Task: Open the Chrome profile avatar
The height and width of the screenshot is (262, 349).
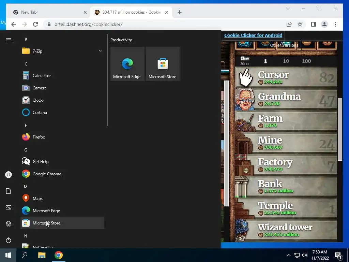Action: tap(324, 24)
